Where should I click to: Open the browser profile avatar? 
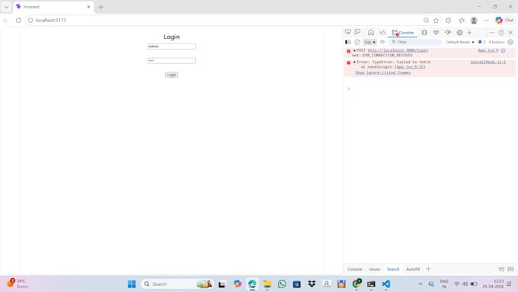(474, 20)
